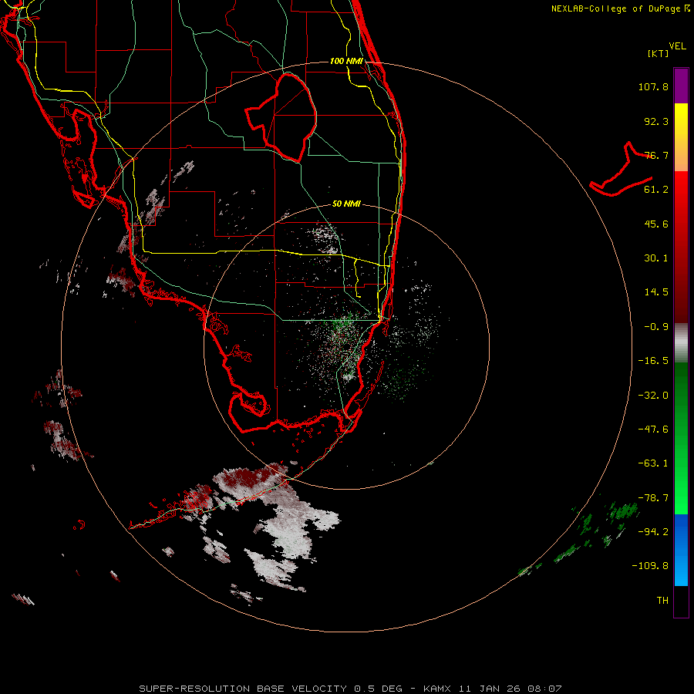Select the -32.0 scale value
Screen dimensions: 694x694
pos(653,396)
